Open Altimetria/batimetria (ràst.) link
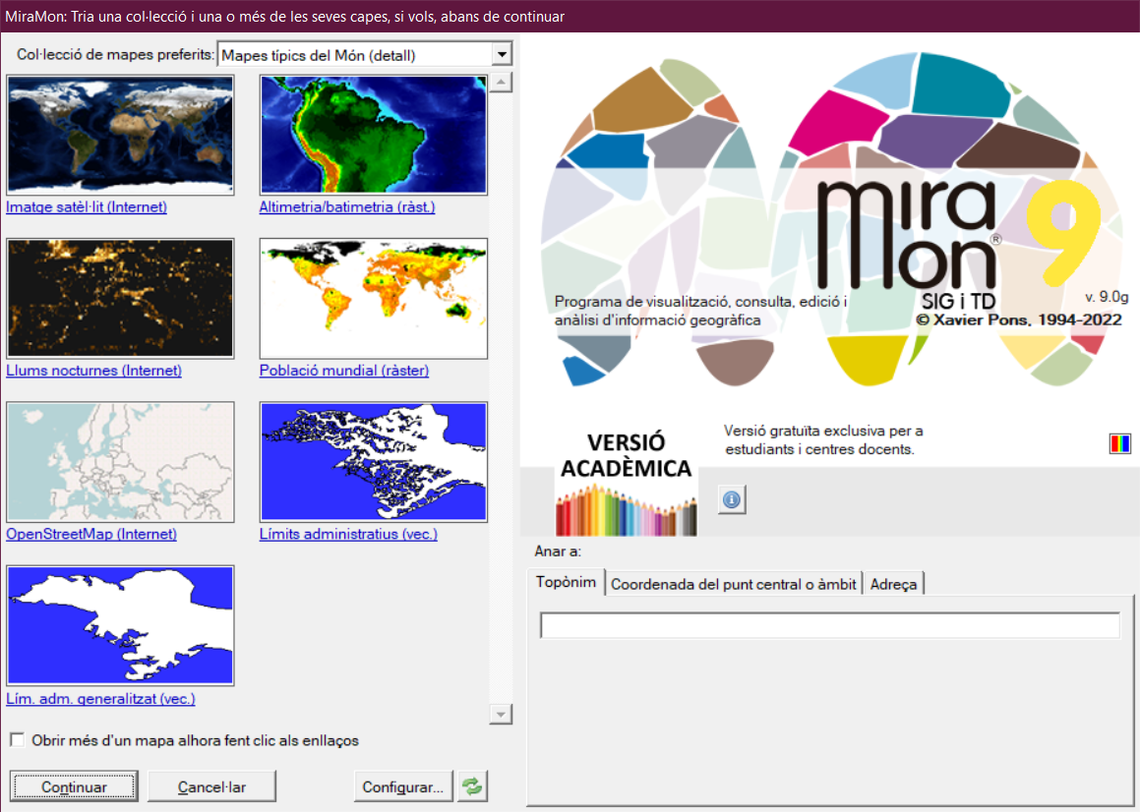This screenshot has height=812, width=1140. pyautogui.click(x=347, y=207)
